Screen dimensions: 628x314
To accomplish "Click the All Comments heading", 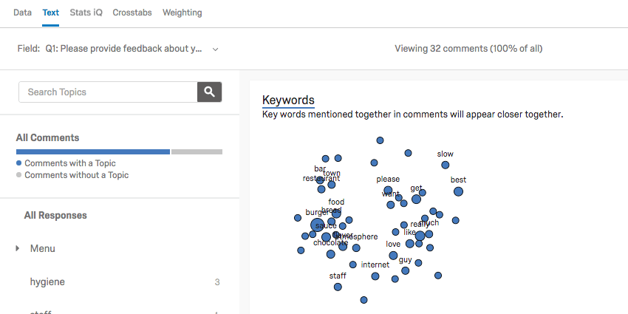I will (x=47, y=137).
